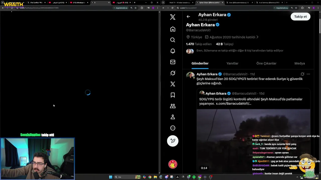
Task: Play the quoted post smoke video
Action: [x=253, y=141]
